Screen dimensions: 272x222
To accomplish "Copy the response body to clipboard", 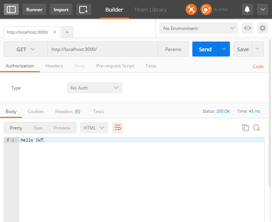I will pyautogui.click(x=245, y=128).
